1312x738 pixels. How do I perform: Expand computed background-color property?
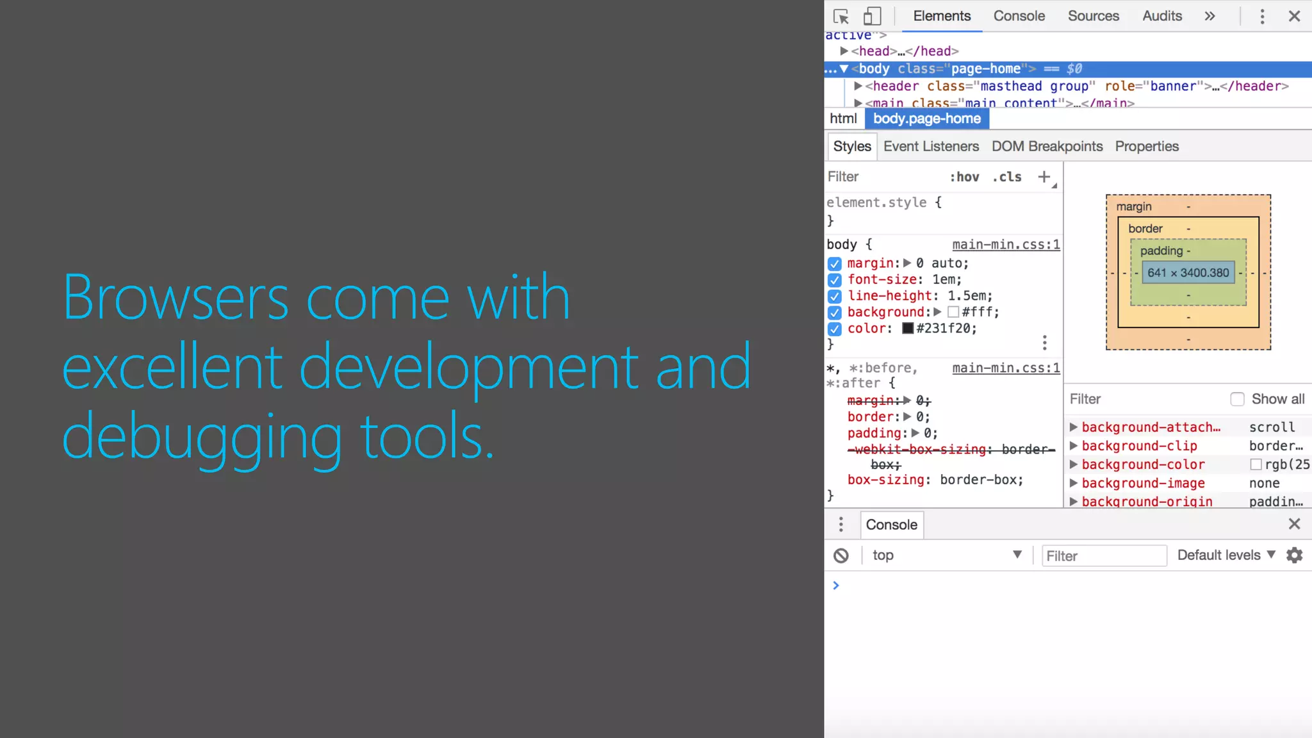(x=1073, y=464)
